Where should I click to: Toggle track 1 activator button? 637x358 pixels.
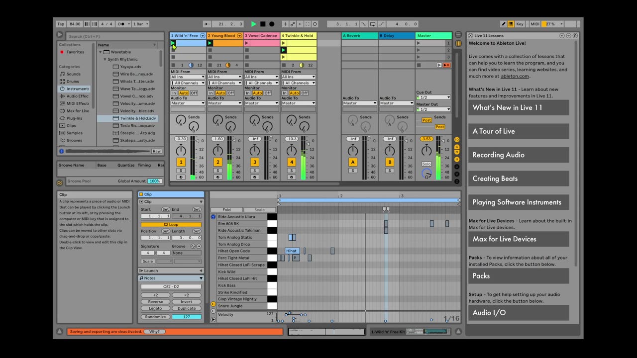click(x=181, y=162)
